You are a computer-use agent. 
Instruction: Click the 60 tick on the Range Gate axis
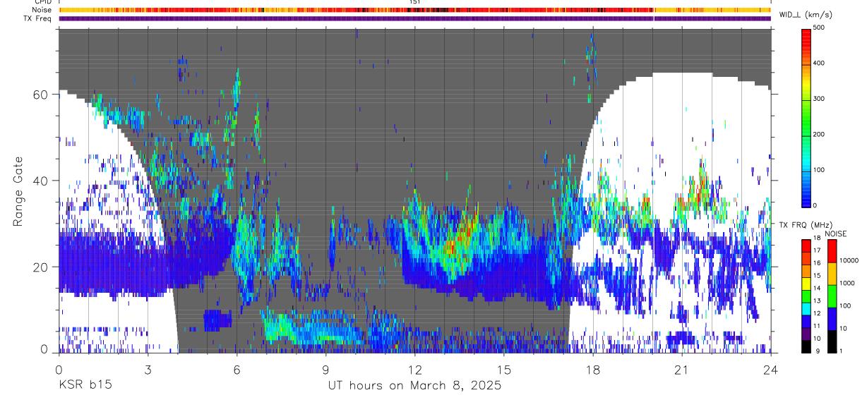pyautogui.click(x=42, y=95)
